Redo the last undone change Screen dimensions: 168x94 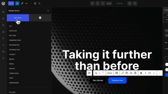pyautogui.click(x=31, y=3)
